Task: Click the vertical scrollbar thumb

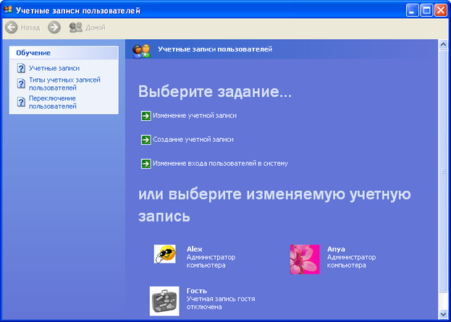Action: pos(443,171)
